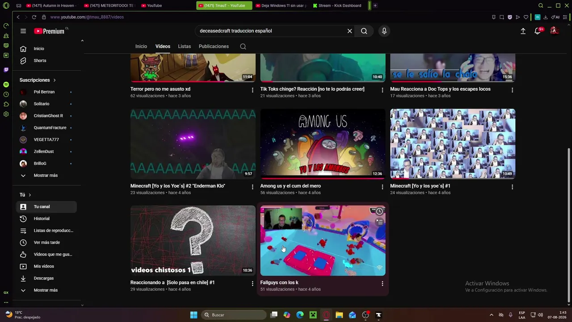Screen dimensions: 572x322
Task: Open the channel Publicaciones tab
Action: coord(214,47)
